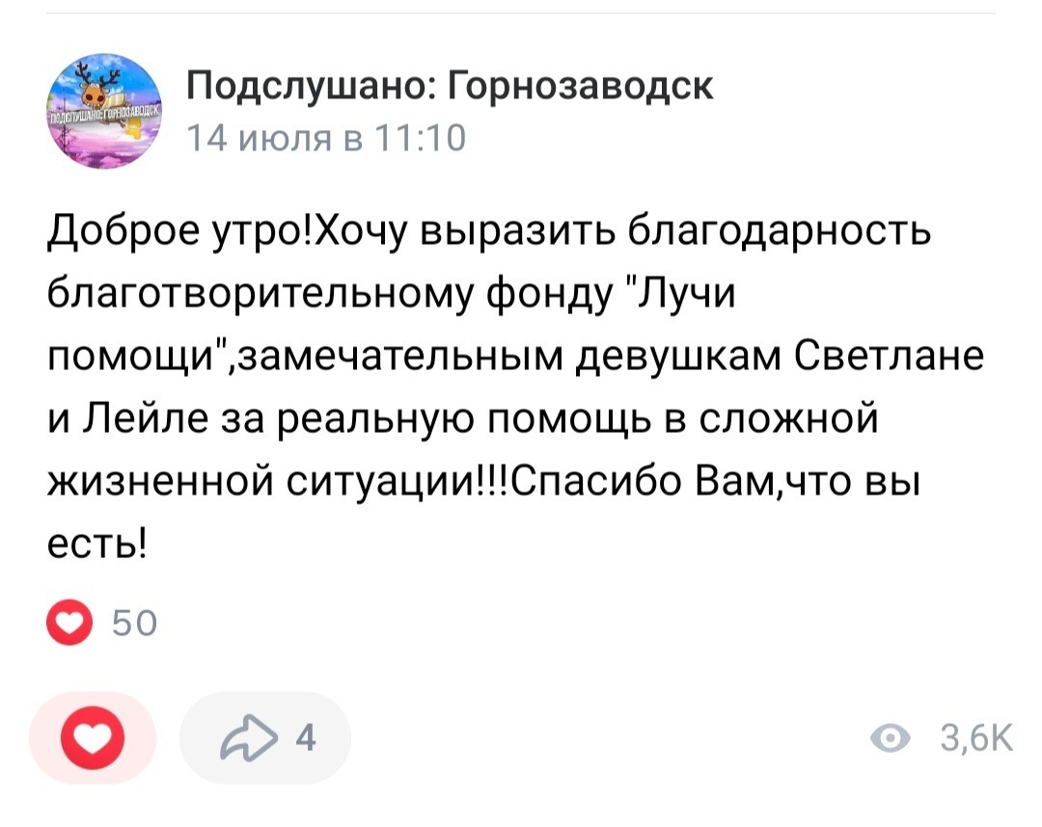Click the white heart inside the like button

tap(94, 739)
